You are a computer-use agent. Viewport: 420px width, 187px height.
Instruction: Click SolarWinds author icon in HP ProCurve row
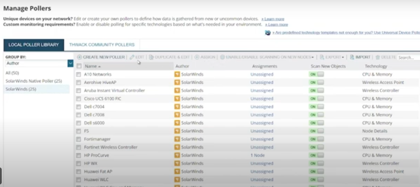(x=177, y=155)
